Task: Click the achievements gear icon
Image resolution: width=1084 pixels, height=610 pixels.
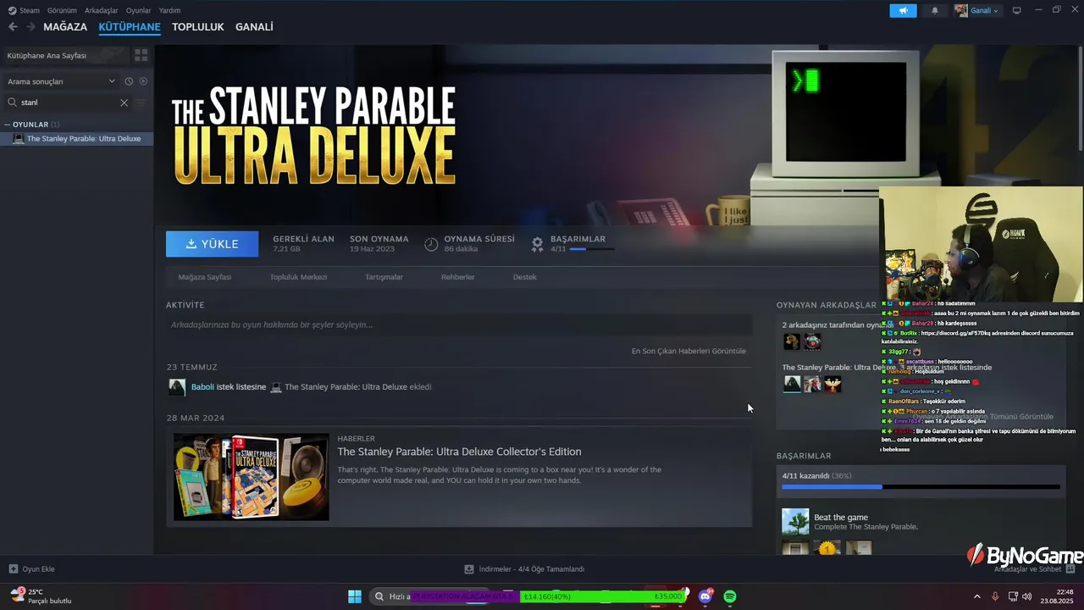Action: click(537, 244)
